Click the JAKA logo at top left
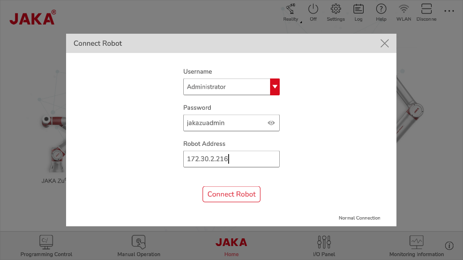The width and height of the screenshot is (463, 260). pos(32,18)
